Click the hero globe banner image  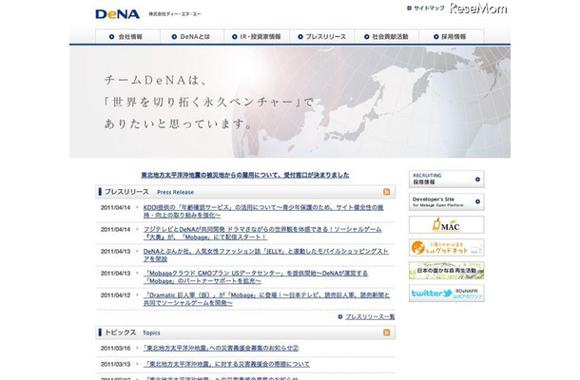point(290,102)
